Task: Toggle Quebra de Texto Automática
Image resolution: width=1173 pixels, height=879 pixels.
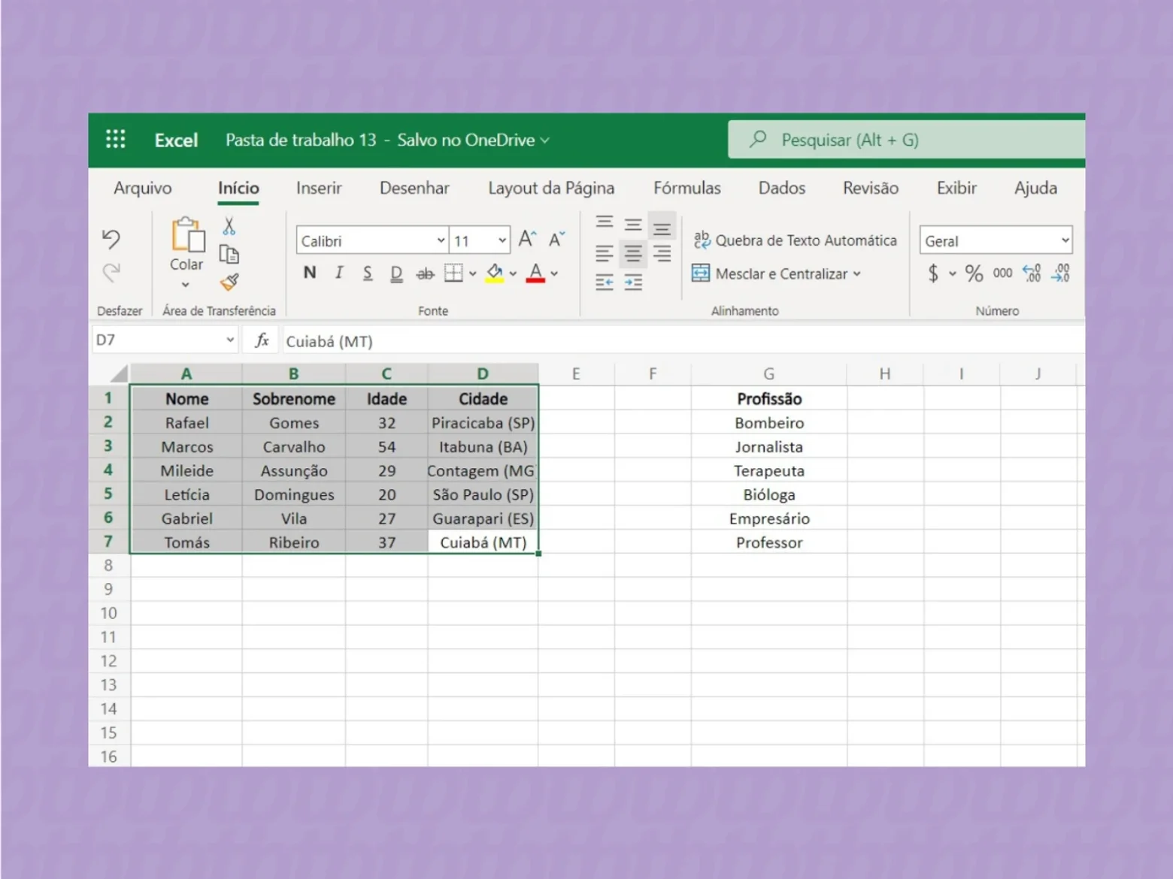Action: (795, 240)
